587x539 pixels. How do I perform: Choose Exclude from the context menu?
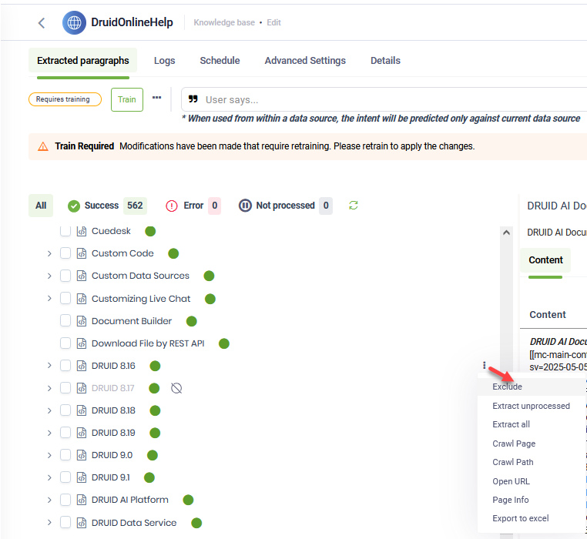508,387
